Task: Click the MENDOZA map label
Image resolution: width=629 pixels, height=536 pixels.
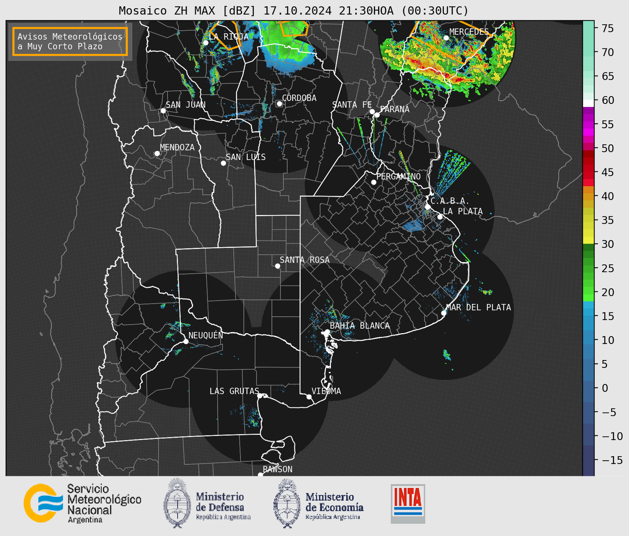Action: point(177,148)
